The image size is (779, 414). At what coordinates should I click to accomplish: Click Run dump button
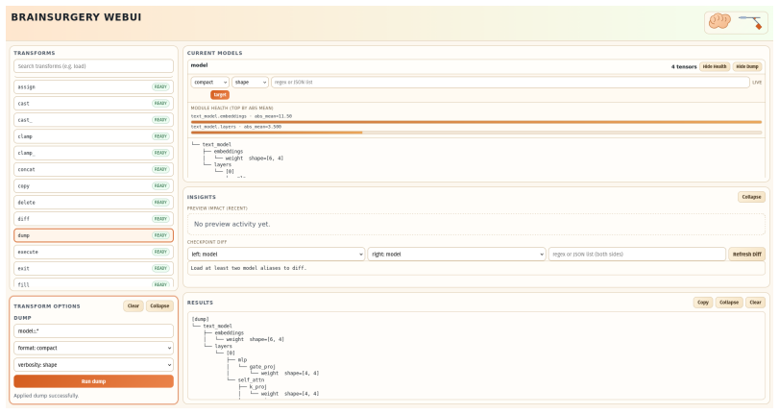93,381
